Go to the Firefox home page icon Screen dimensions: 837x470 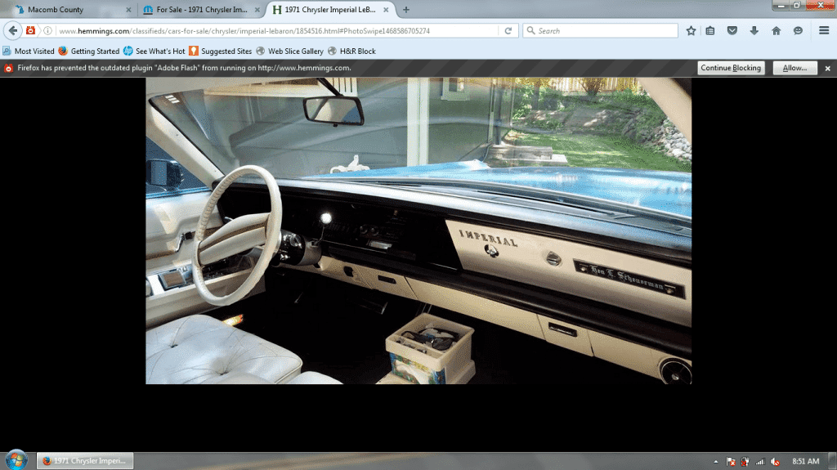point(776,30)
